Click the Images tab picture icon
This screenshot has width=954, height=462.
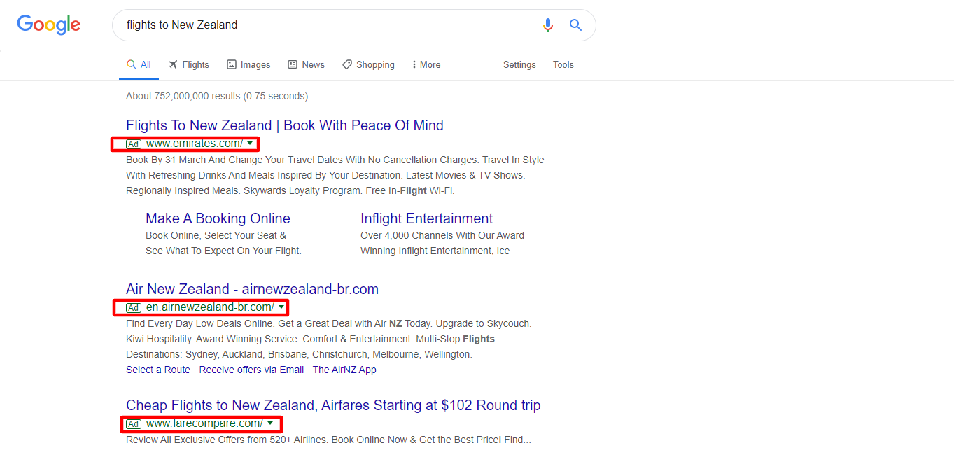(x=231, y=64)
